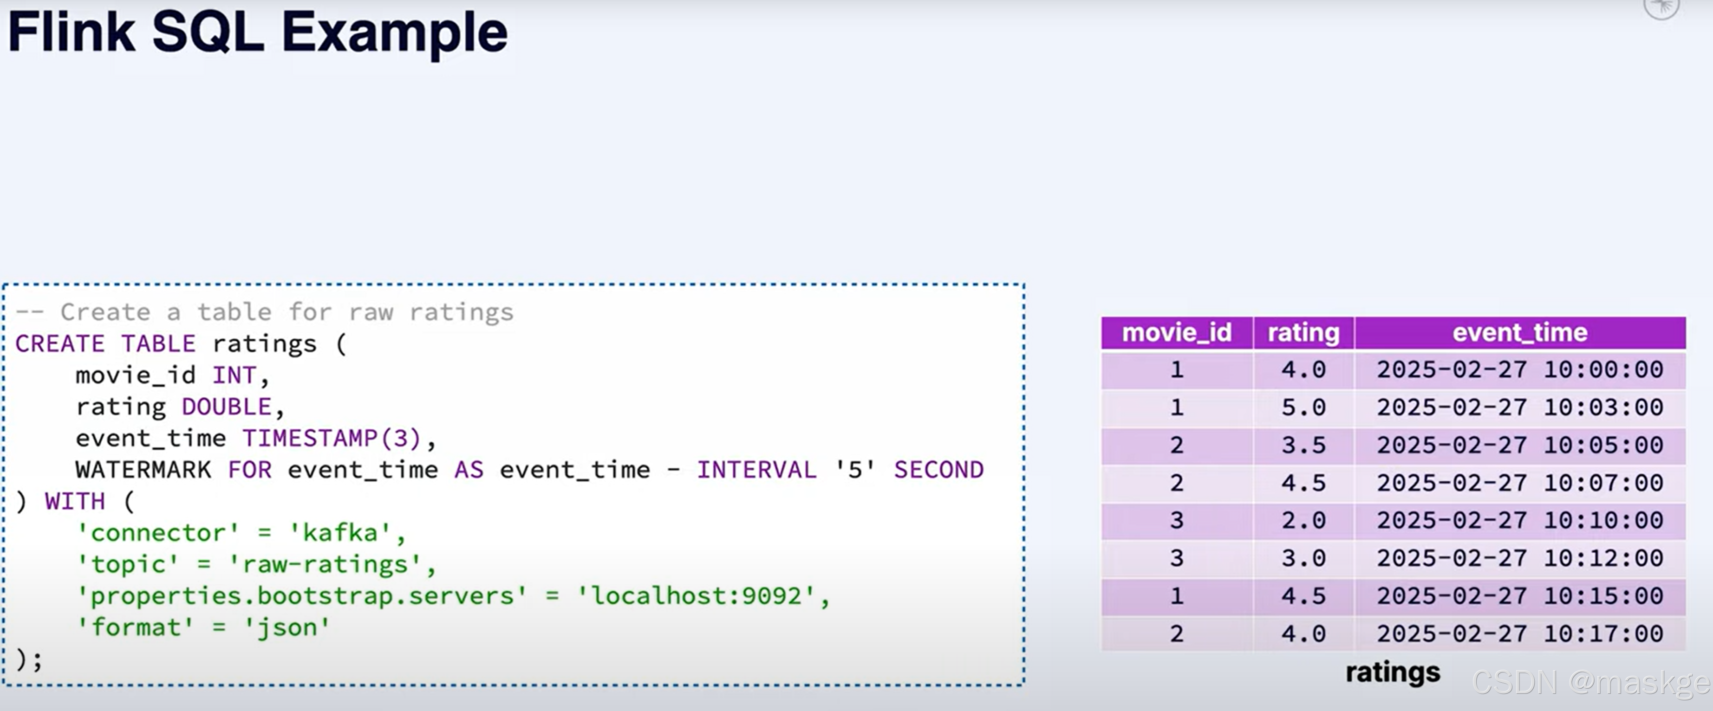
Task: Click the "WITH" keyword in the code
Action: pos(74,501)
